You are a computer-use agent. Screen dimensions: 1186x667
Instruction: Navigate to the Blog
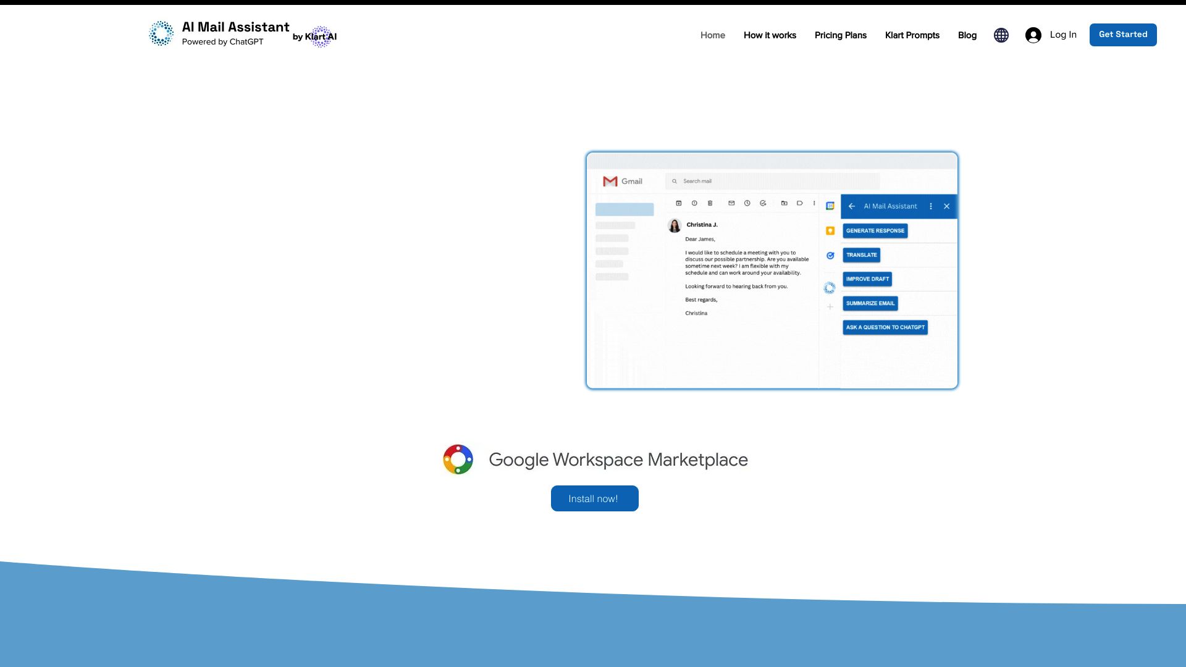(967, 35)
